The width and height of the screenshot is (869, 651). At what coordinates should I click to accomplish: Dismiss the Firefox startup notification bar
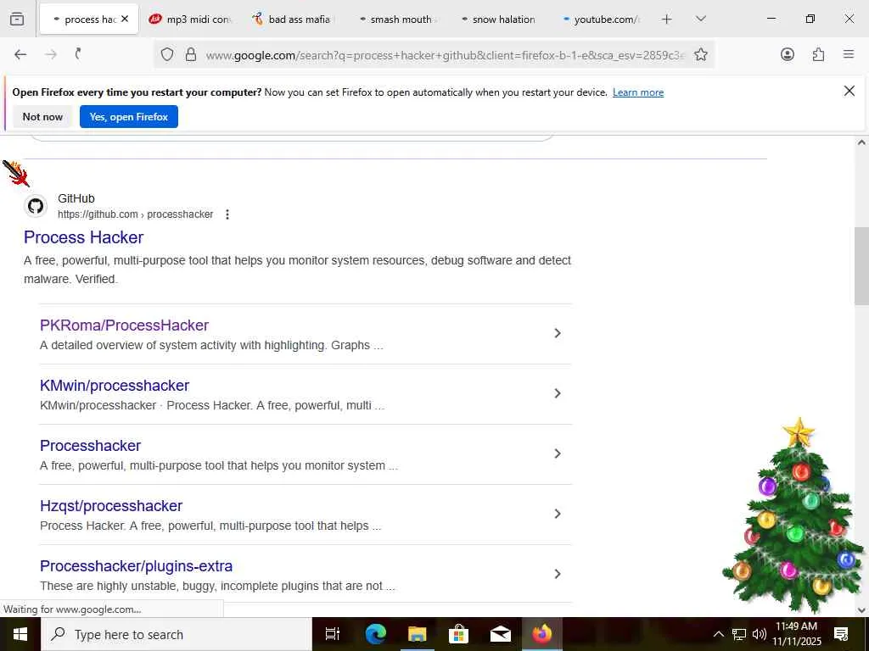(x=849, y=91)
